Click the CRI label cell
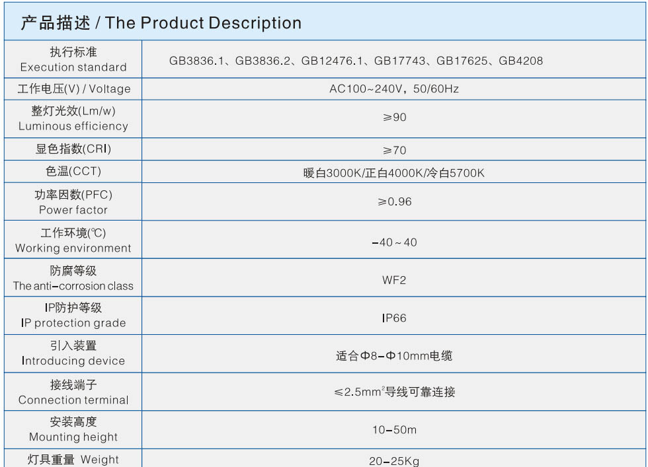The height and width of the screenshot is (467, 648). click(x=73, y=149)
